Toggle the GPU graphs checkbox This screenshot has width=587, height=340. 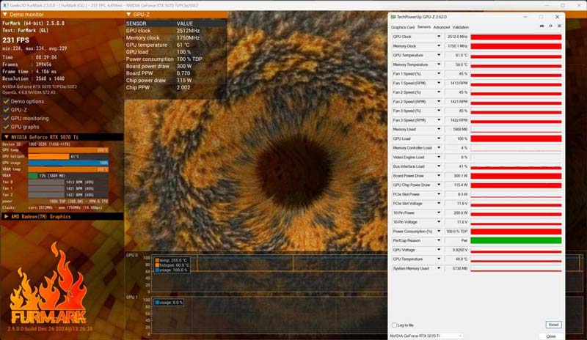(6, 127)
